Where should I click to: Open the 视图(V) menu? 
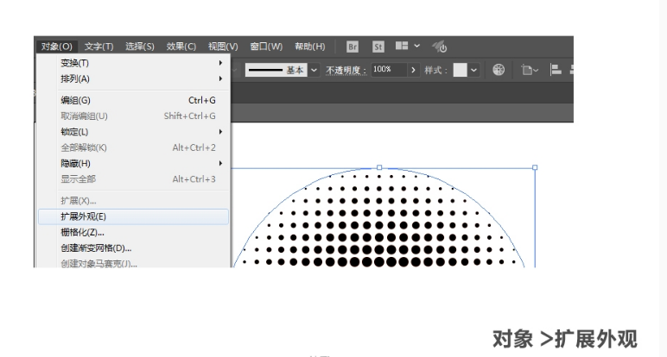[223, 47]
